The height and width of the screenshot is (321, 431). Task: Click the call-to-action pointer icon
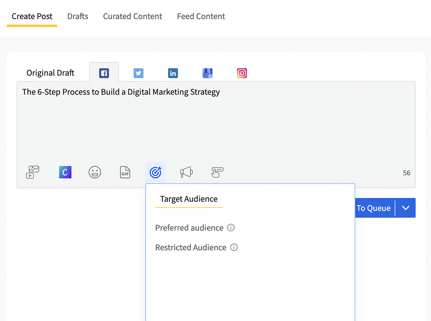pos(217,173)
